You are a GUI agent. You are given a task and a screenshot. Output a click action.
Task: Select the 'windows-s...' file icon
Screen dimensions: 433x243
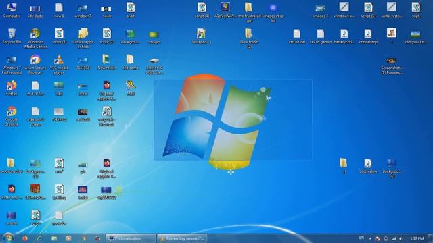344,10
